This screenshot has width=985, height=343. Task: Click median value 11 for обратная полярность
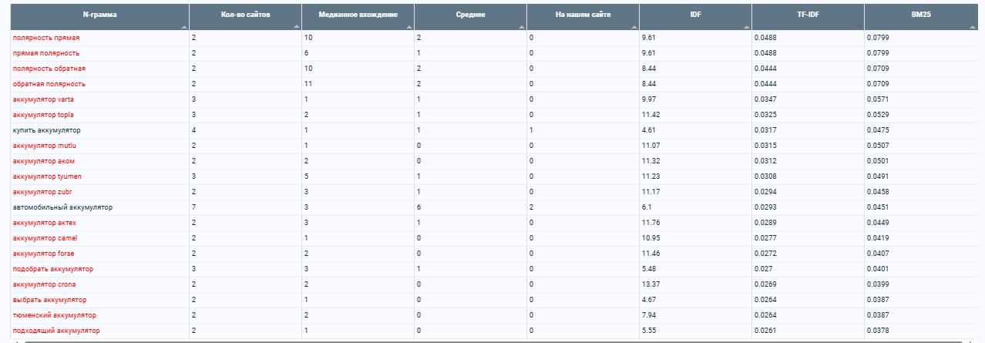(308, 84)
